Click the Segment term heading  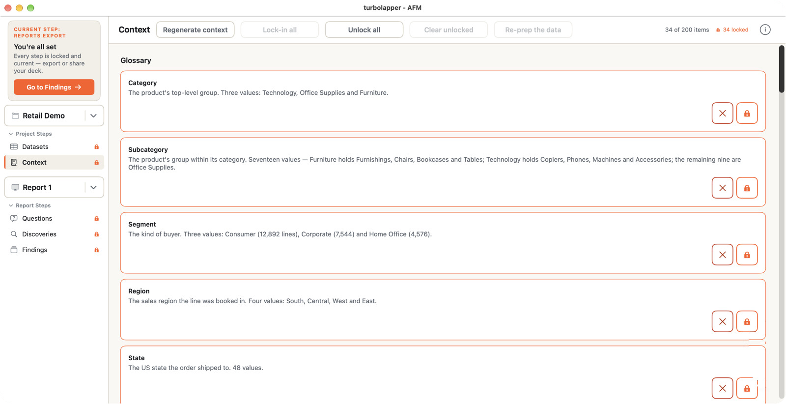pyautogui.click(x=142, y=224)
